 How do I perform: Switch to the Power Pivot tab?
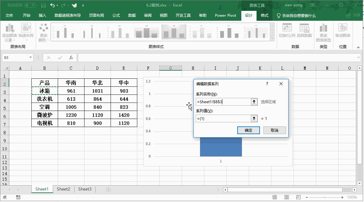point(225,15)
